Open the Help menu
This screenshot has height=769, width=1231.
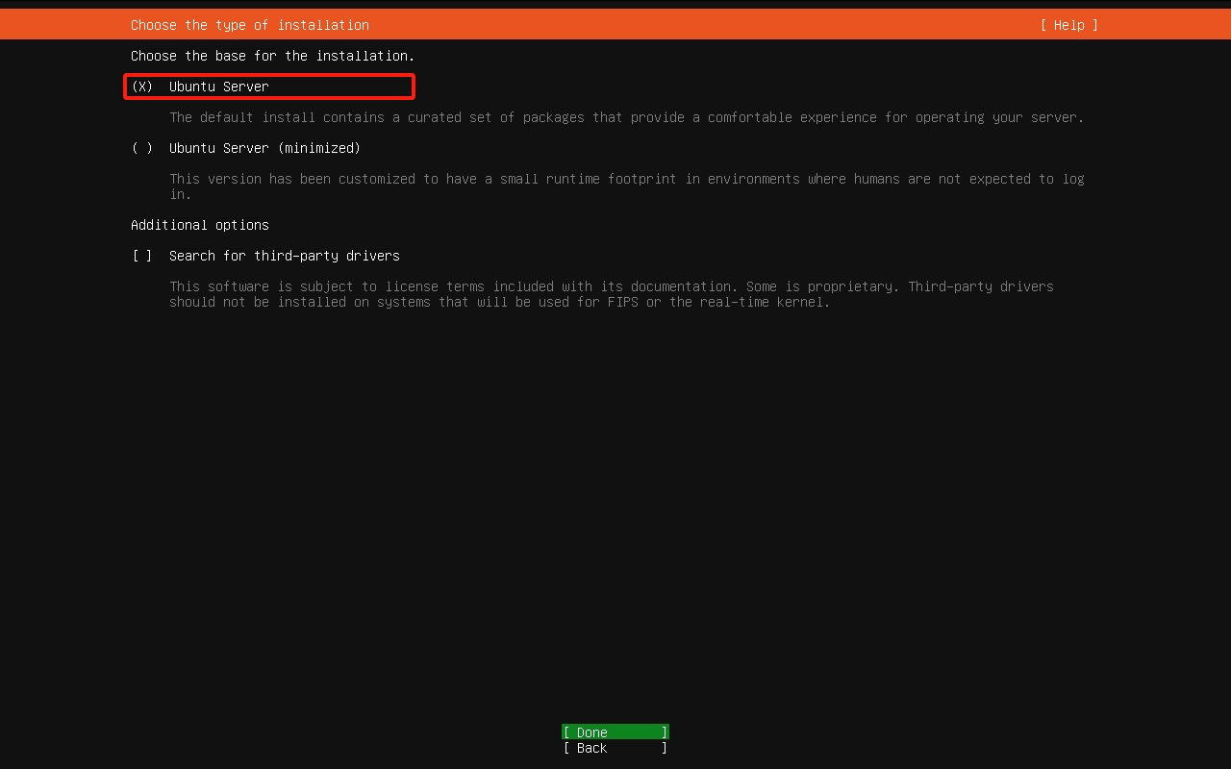tap(1068, 25)
